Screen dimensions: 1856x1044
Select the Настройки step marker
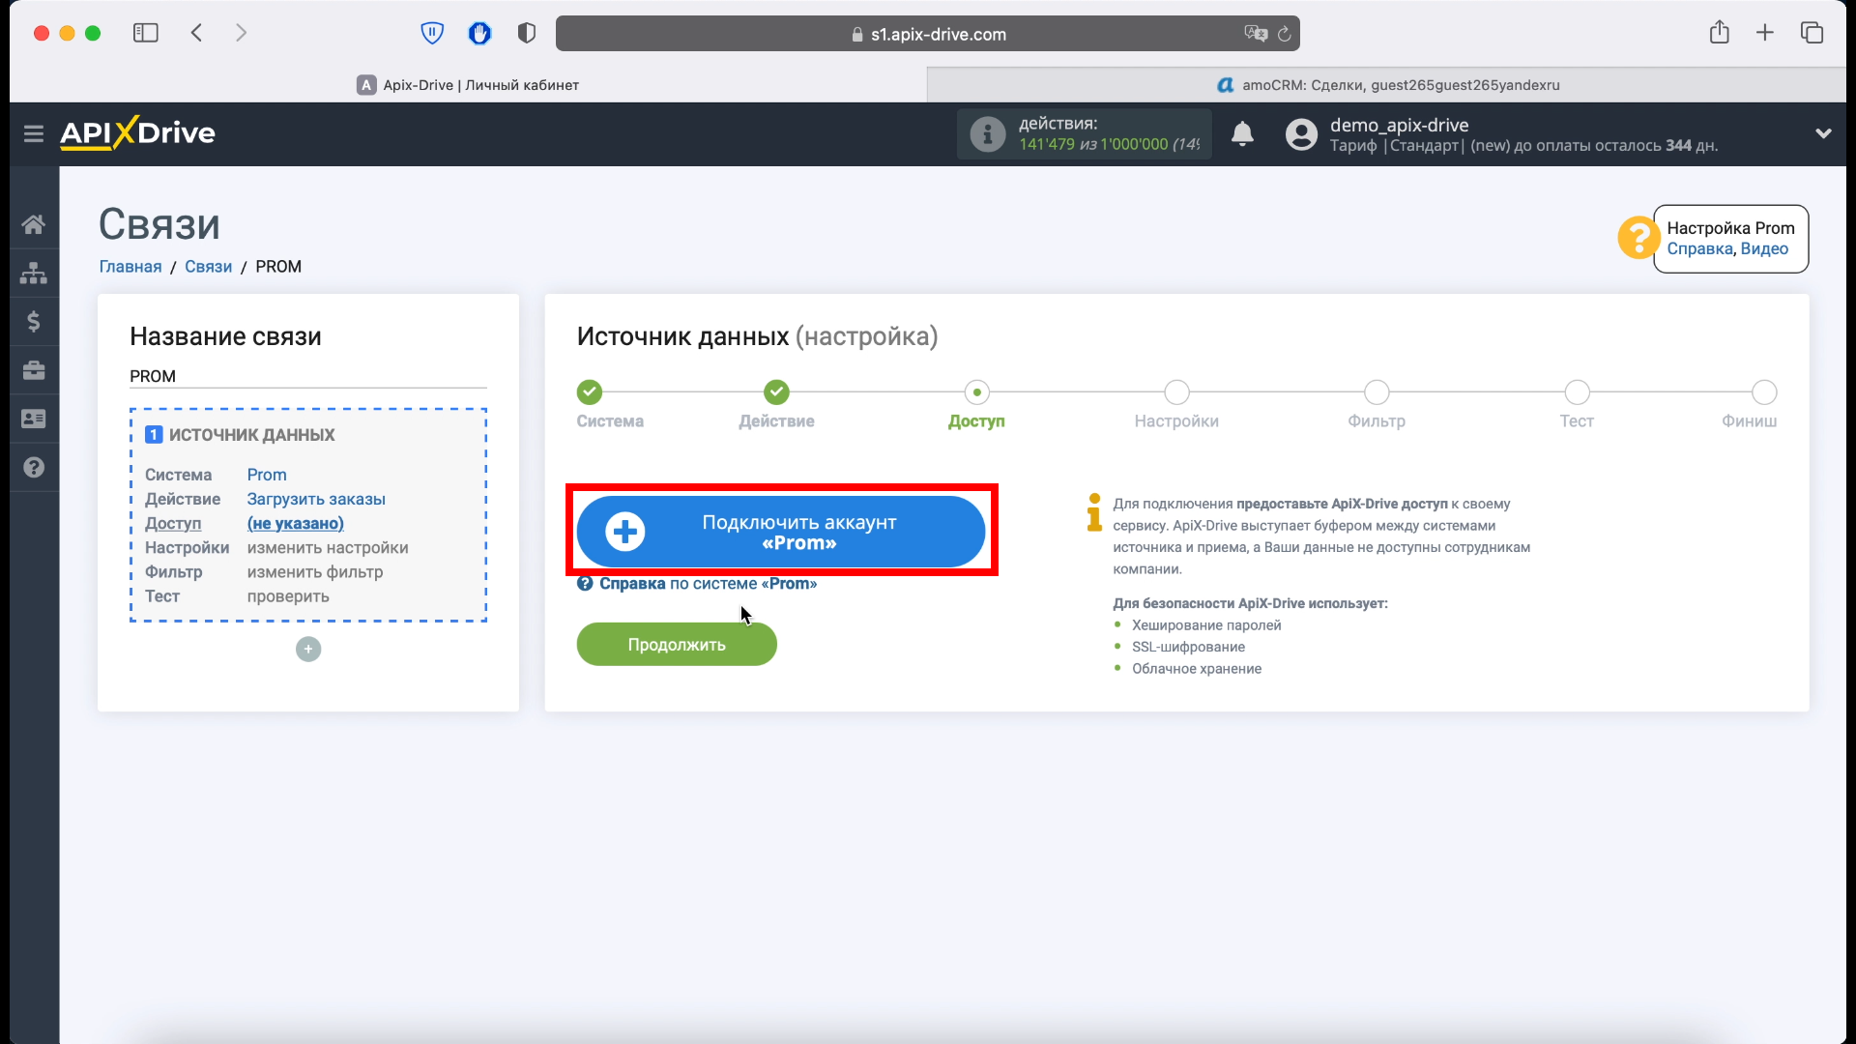pyautogui.click(x=1176, y=392)
